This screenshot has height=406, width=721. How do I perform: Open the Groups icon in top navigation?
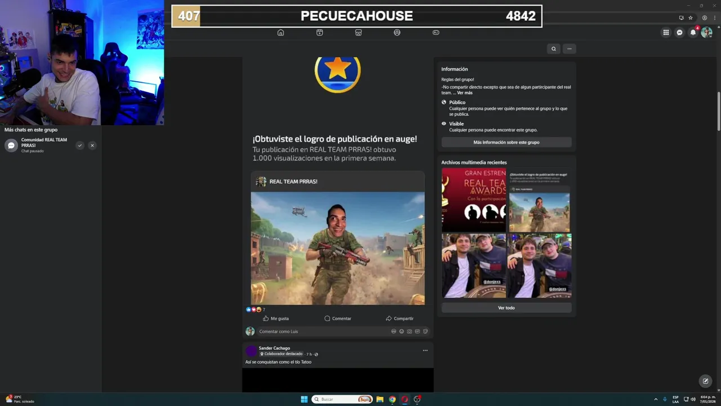click(397, 33)
